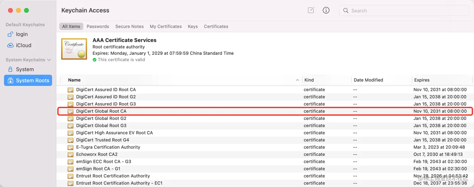The width and height of the screenshot is (474, 187).
Task: Click the AAA Certificate Services certificate thumbnail
Action: tap(74, 49)
